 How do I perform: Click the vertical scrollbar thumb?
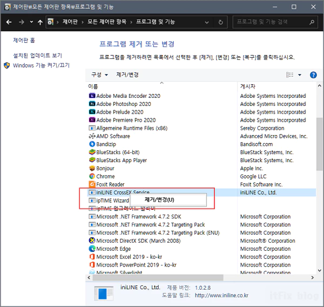tap(319, 144)
